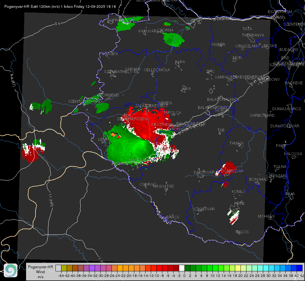305x281 pixels.
Task: Click the S 6 road label
Action: (x=57, y=24)
